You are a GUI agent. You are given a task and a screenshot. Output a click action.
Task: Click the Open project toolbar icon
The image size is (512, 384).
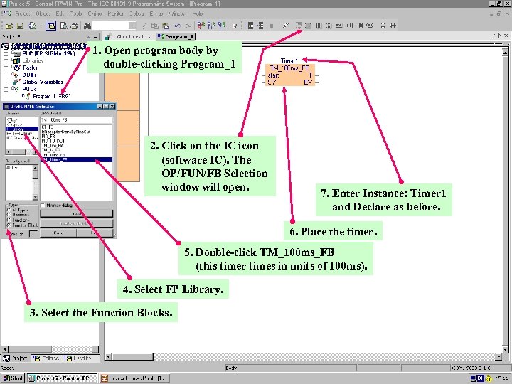click(x=10, y=26)
